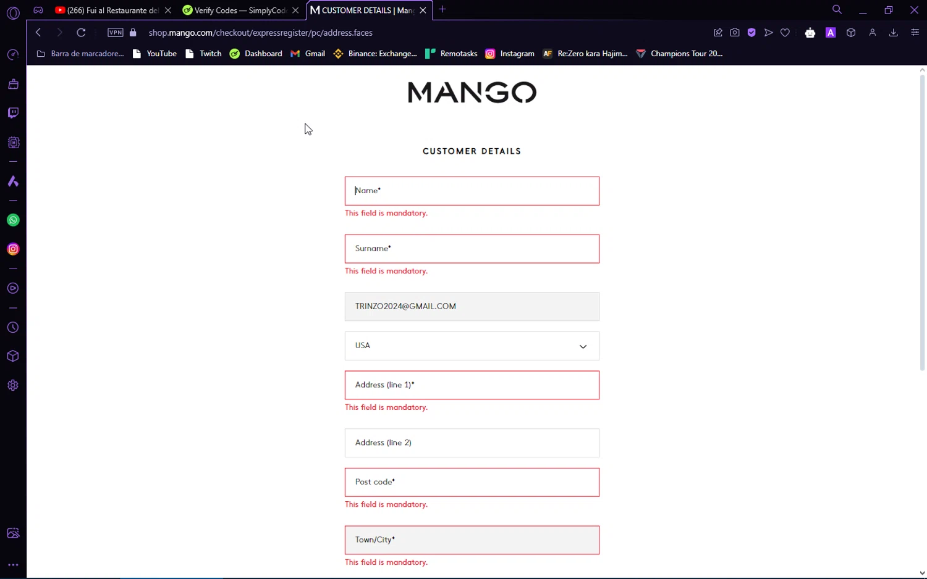Viewport: 927px width, 579px height.
Task: Click the address bar URL
Action: tap(261, 33)
